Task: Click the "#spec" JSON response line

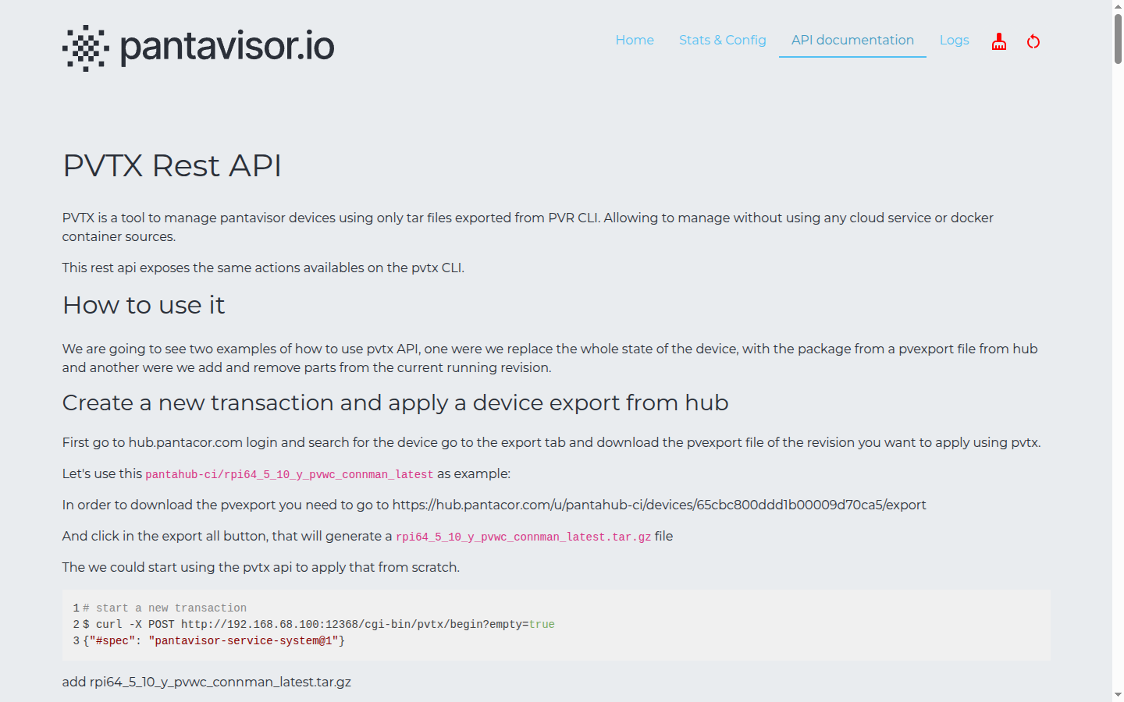Action: tap(214, 640)
